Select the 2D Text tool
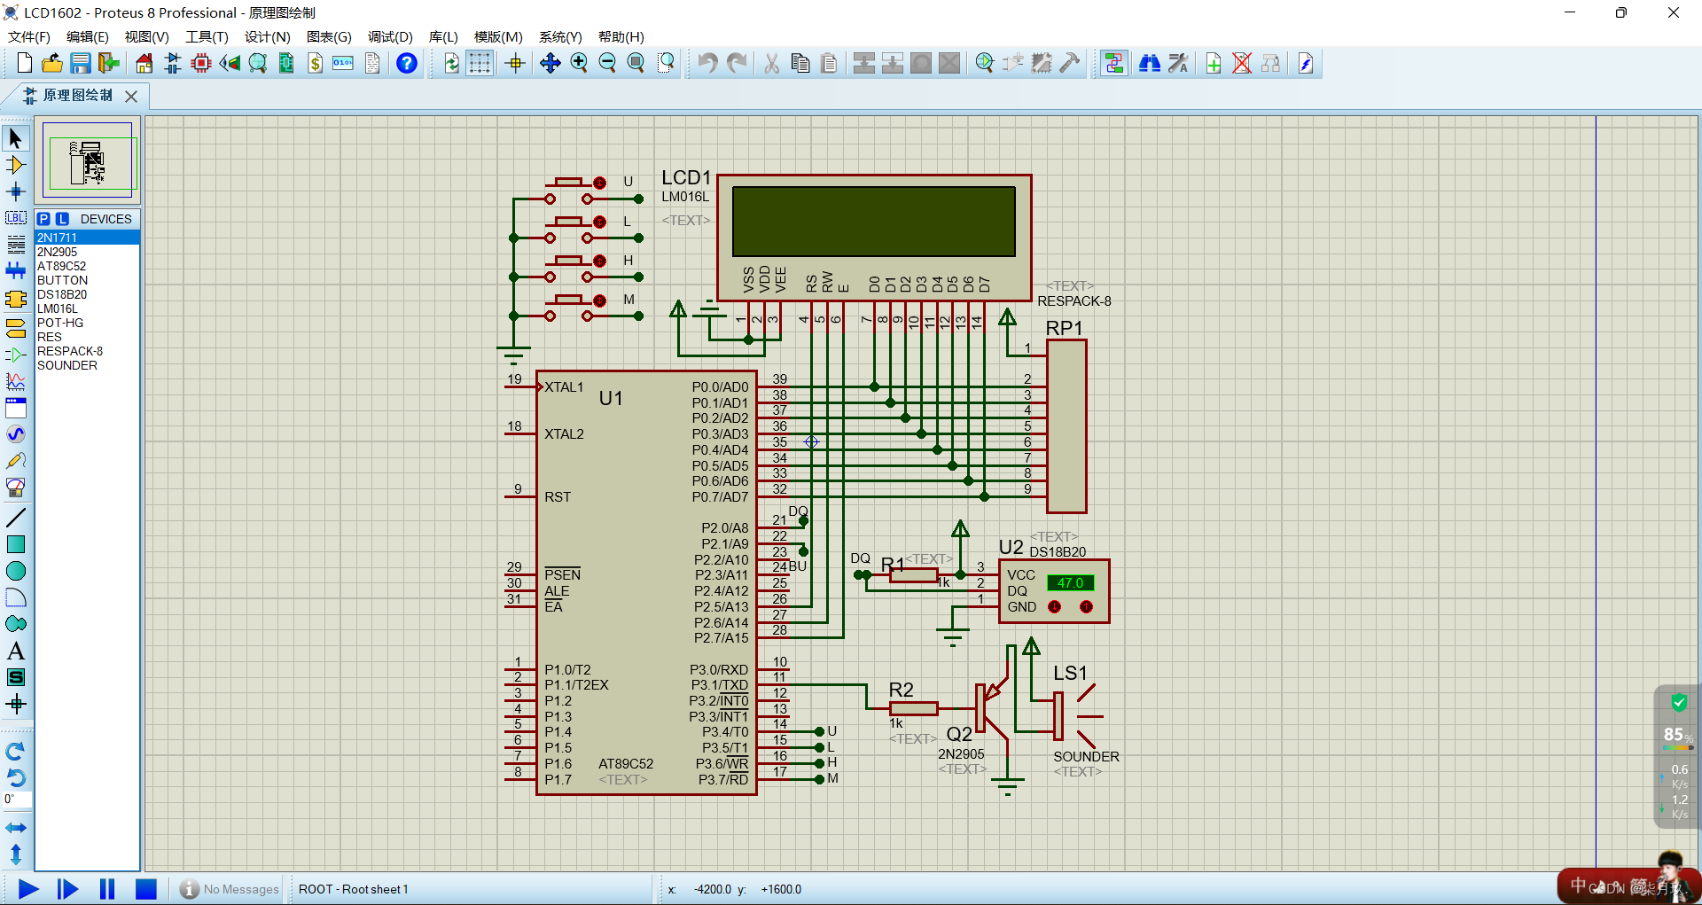The height and width of the screenshot is (905, 1702). click(x=16, y=651)
